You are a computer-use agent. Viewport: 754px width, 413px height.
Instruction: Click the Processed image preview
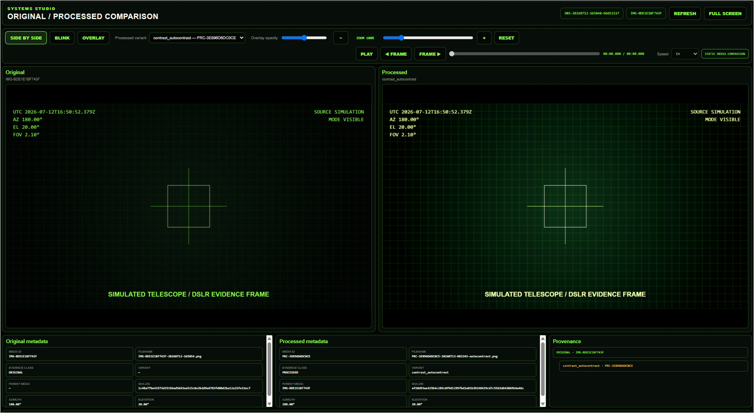pos(565,206)
